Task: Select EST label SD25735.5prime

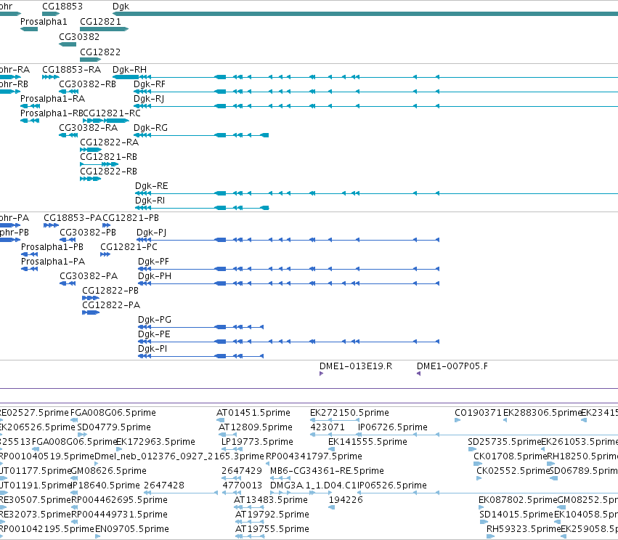Action: click(x=505, y=442)
